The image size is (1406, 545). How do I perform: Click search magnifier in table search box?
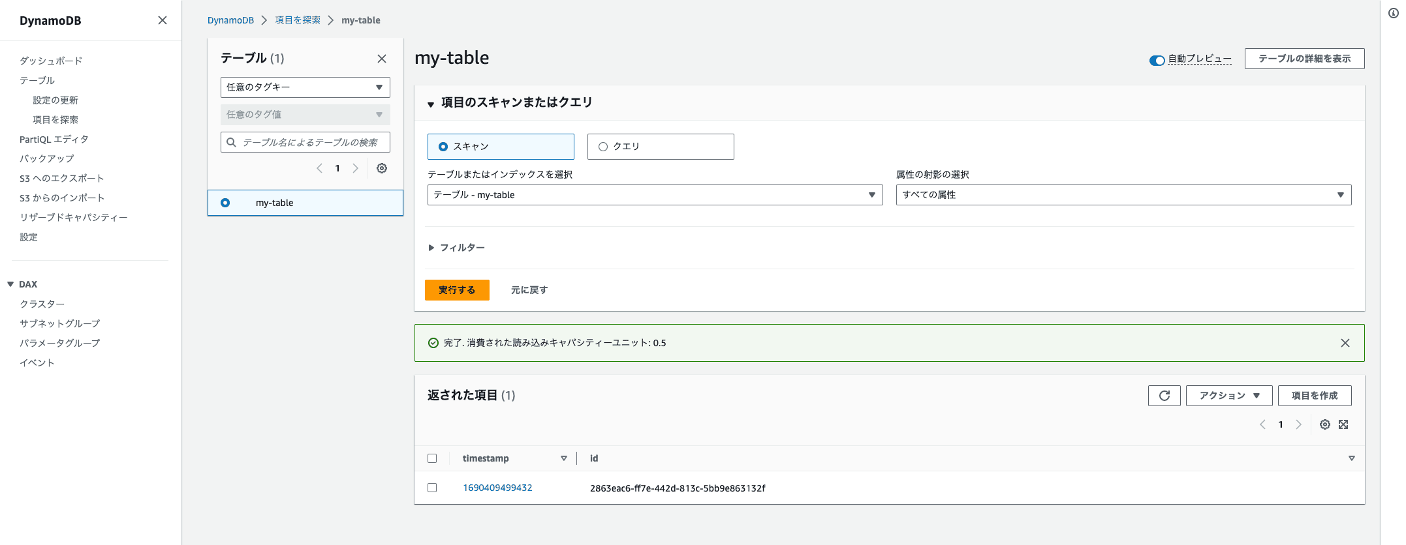231,142
